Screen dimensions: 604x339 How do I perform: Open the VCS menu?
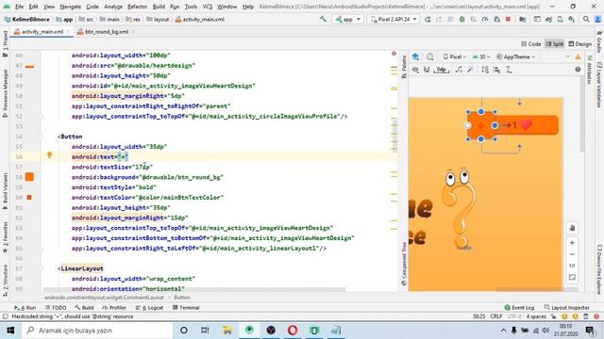click(208, 7)
